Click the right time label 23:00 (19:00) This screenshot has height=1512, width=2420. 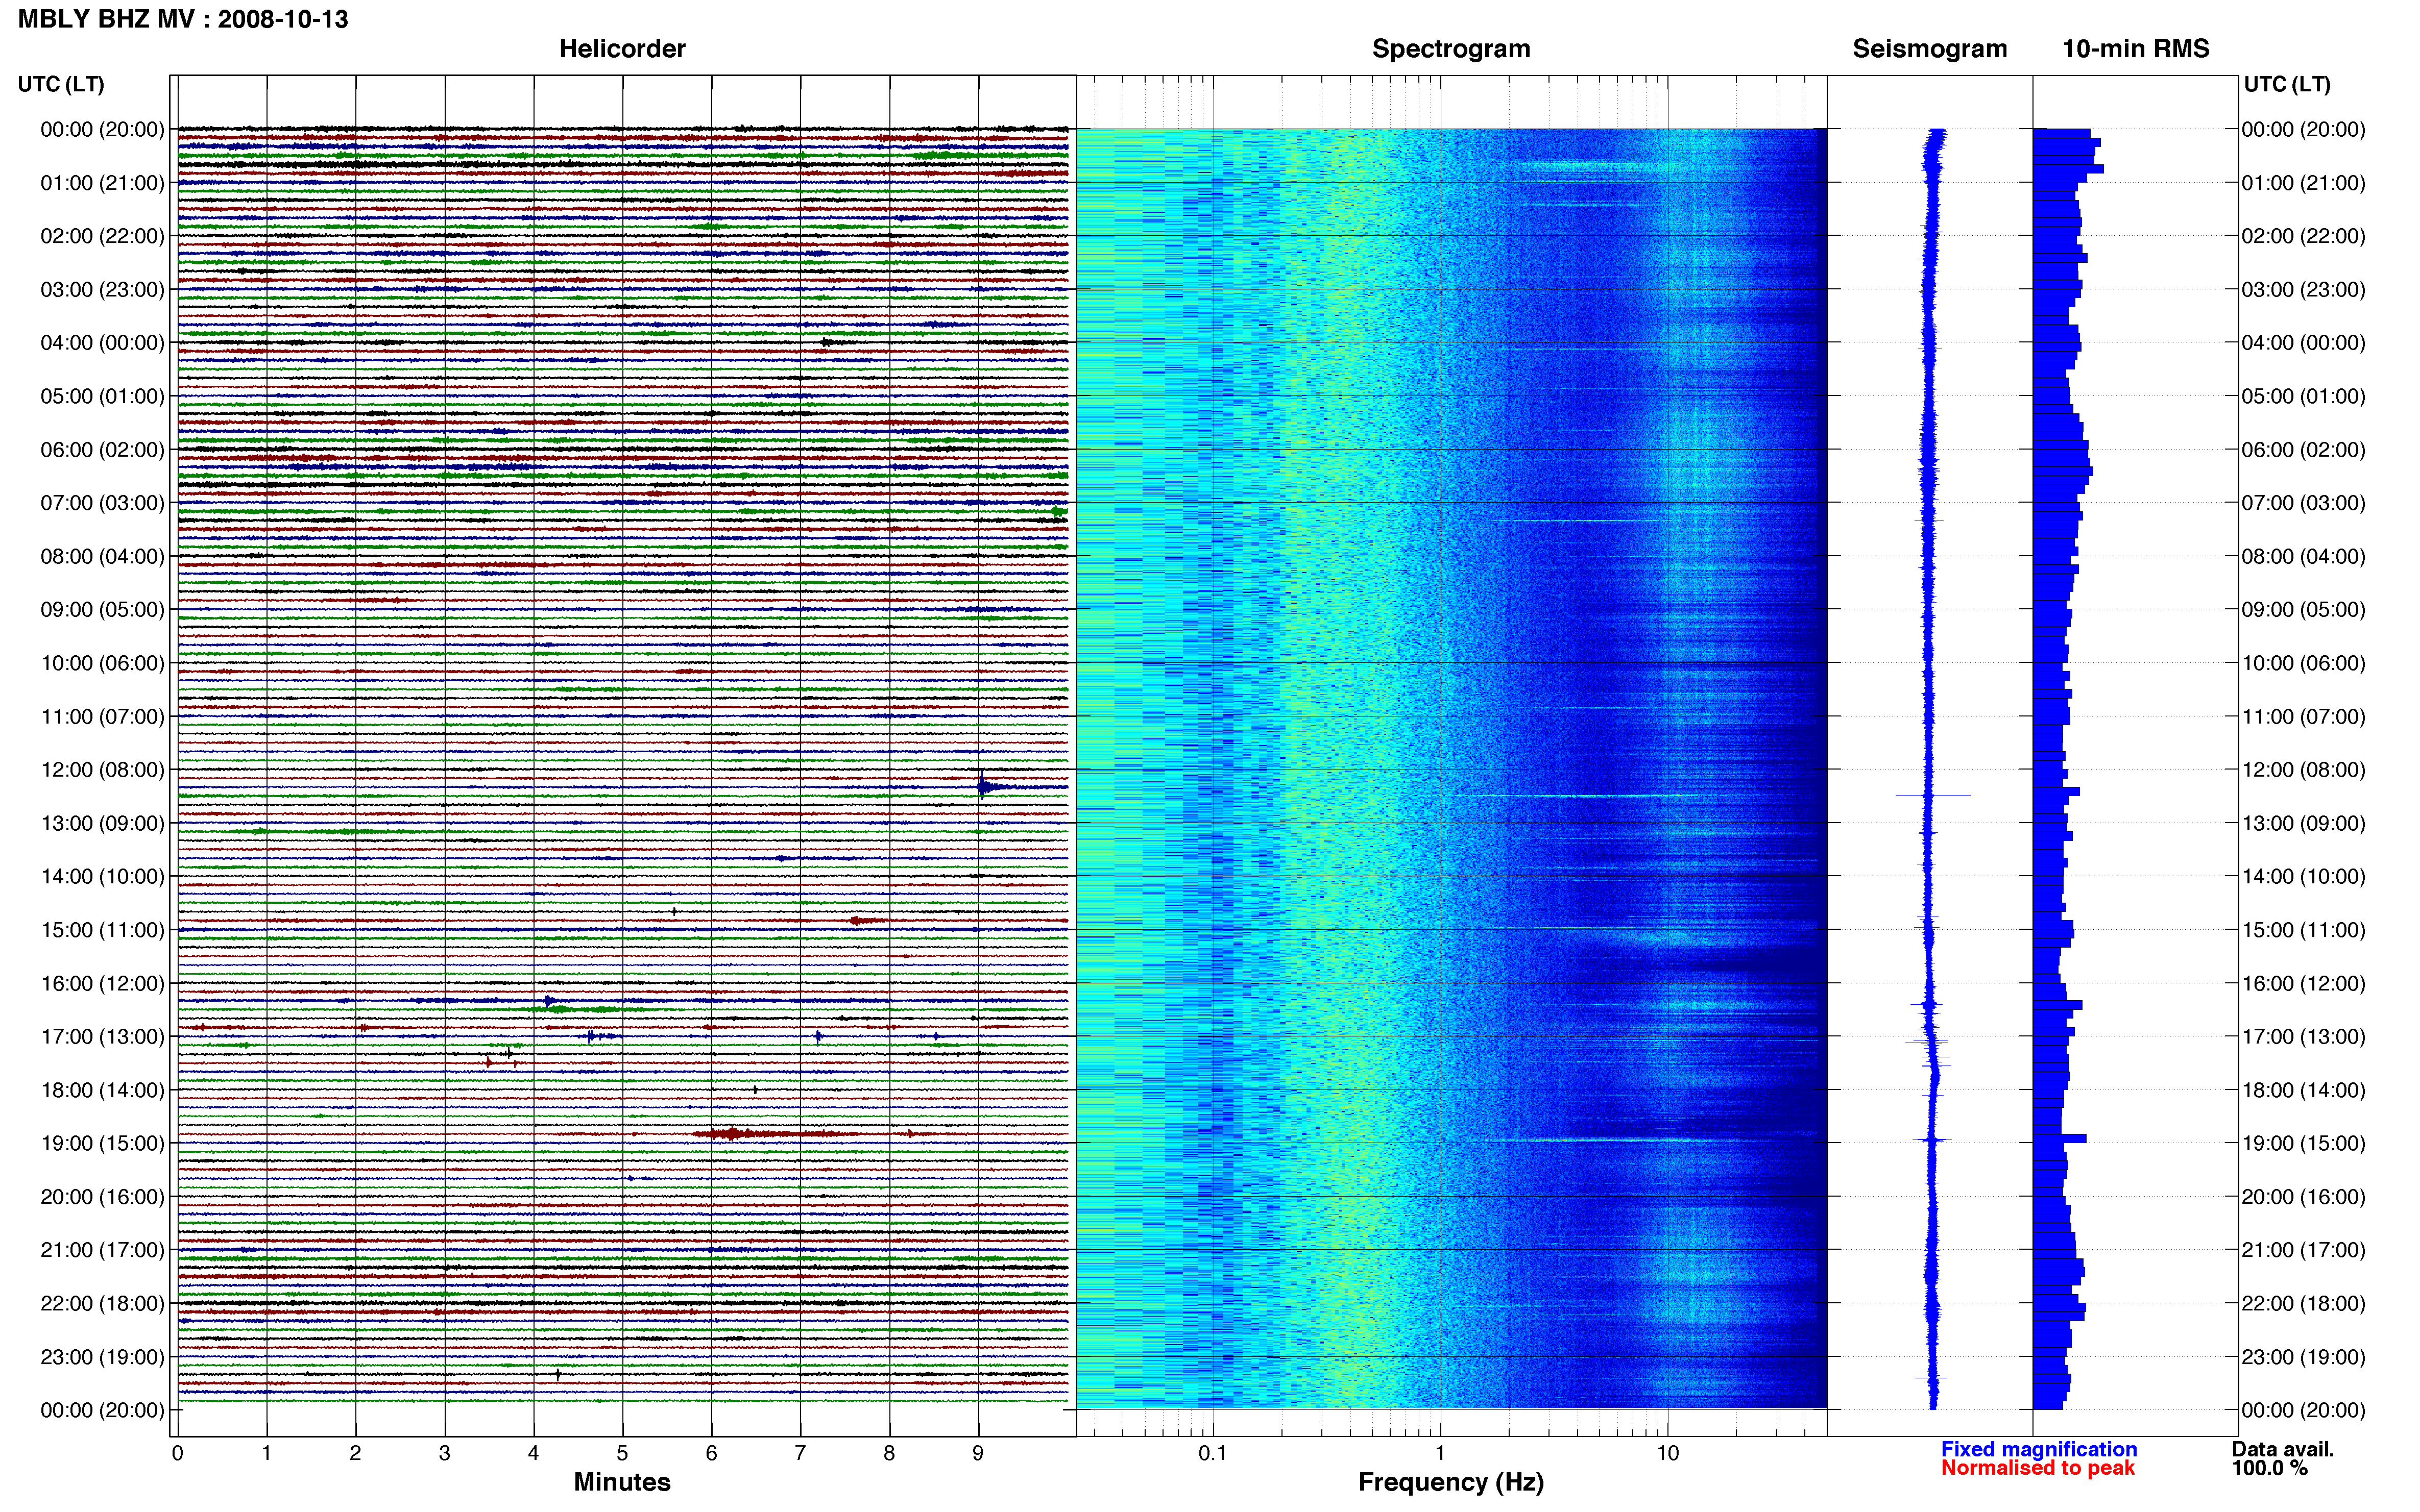tap(2303, 1357)
